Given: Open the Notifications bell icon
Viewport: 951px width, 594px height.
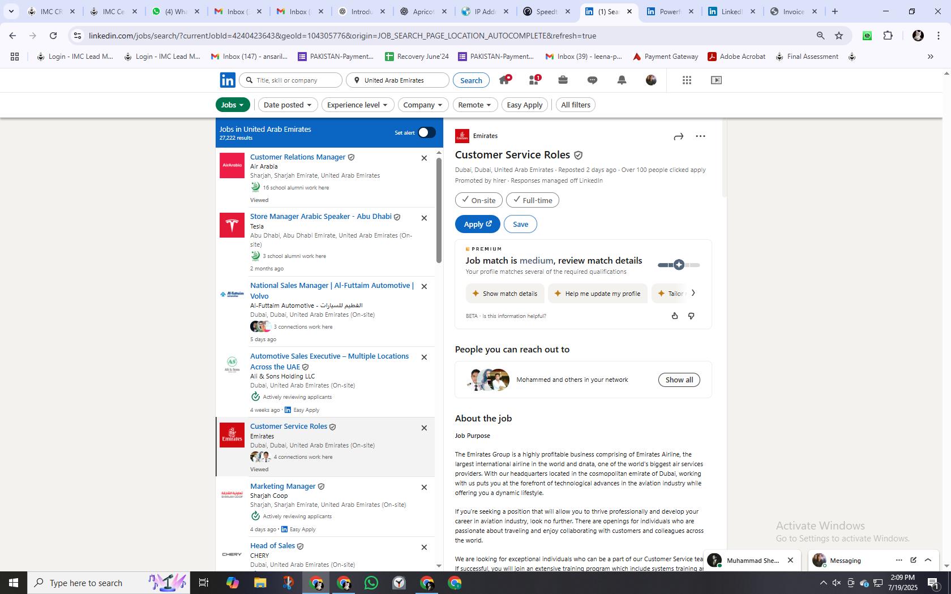Looking at the screenshot, I should click(622, 80).
